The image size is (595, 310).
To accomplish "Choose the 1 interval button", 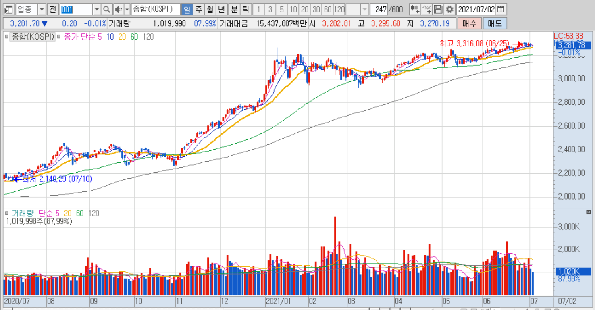I will pos(258,9).
